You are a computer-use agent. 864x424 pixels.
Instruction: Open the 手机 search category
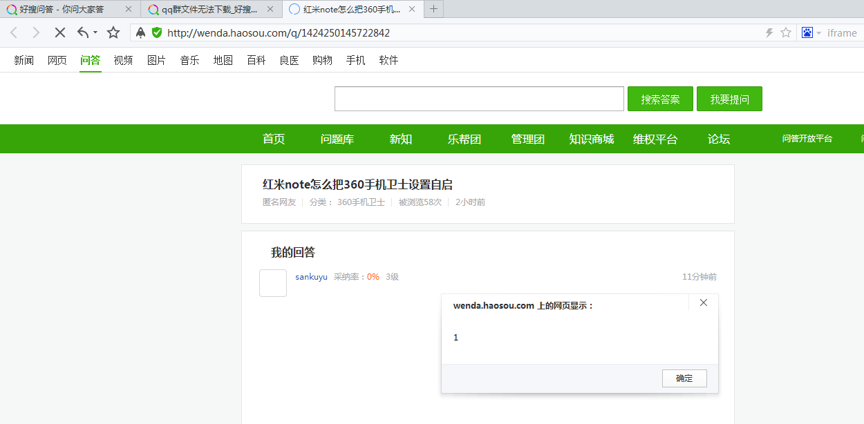[x=355, y=61]
